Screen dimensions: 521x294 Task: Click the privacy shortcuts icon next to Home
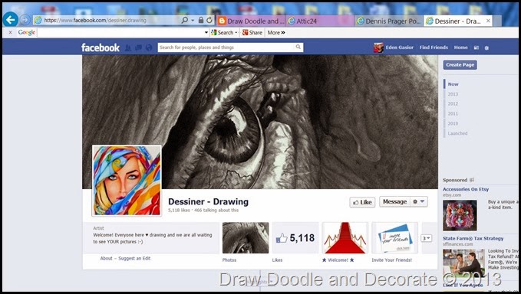(476, 47)
